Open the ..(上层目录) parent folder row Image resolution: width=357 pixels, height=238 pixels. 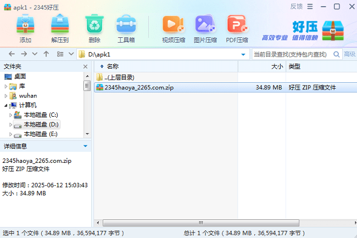point(225,77)
